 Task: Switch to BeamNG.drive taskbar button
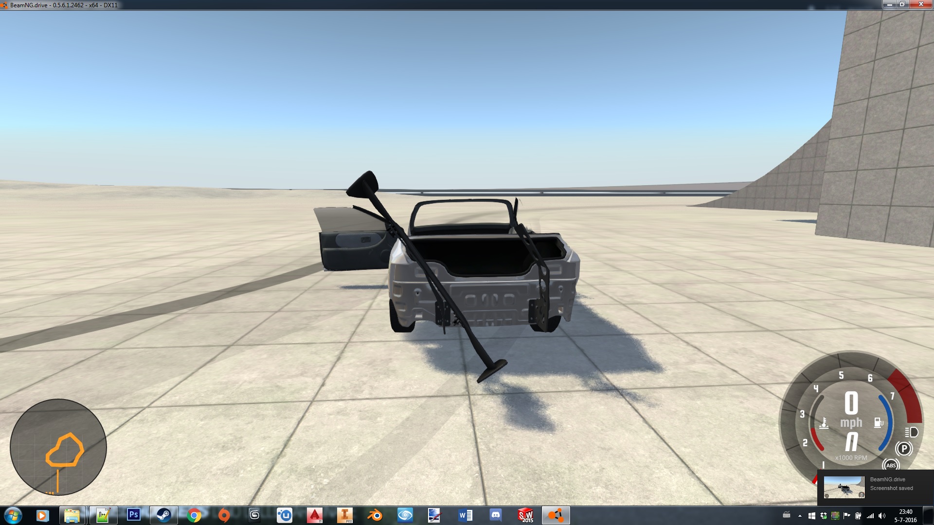tap(556, 515)
